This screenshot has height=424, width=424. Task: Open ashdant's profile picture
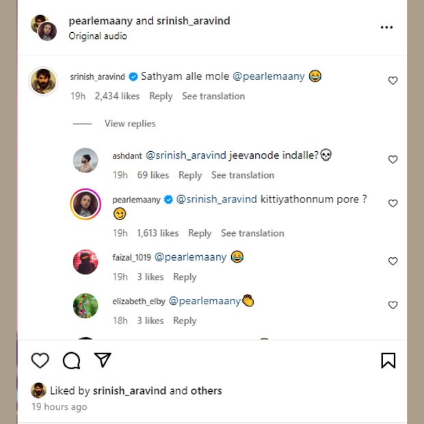tap(85, 160)
